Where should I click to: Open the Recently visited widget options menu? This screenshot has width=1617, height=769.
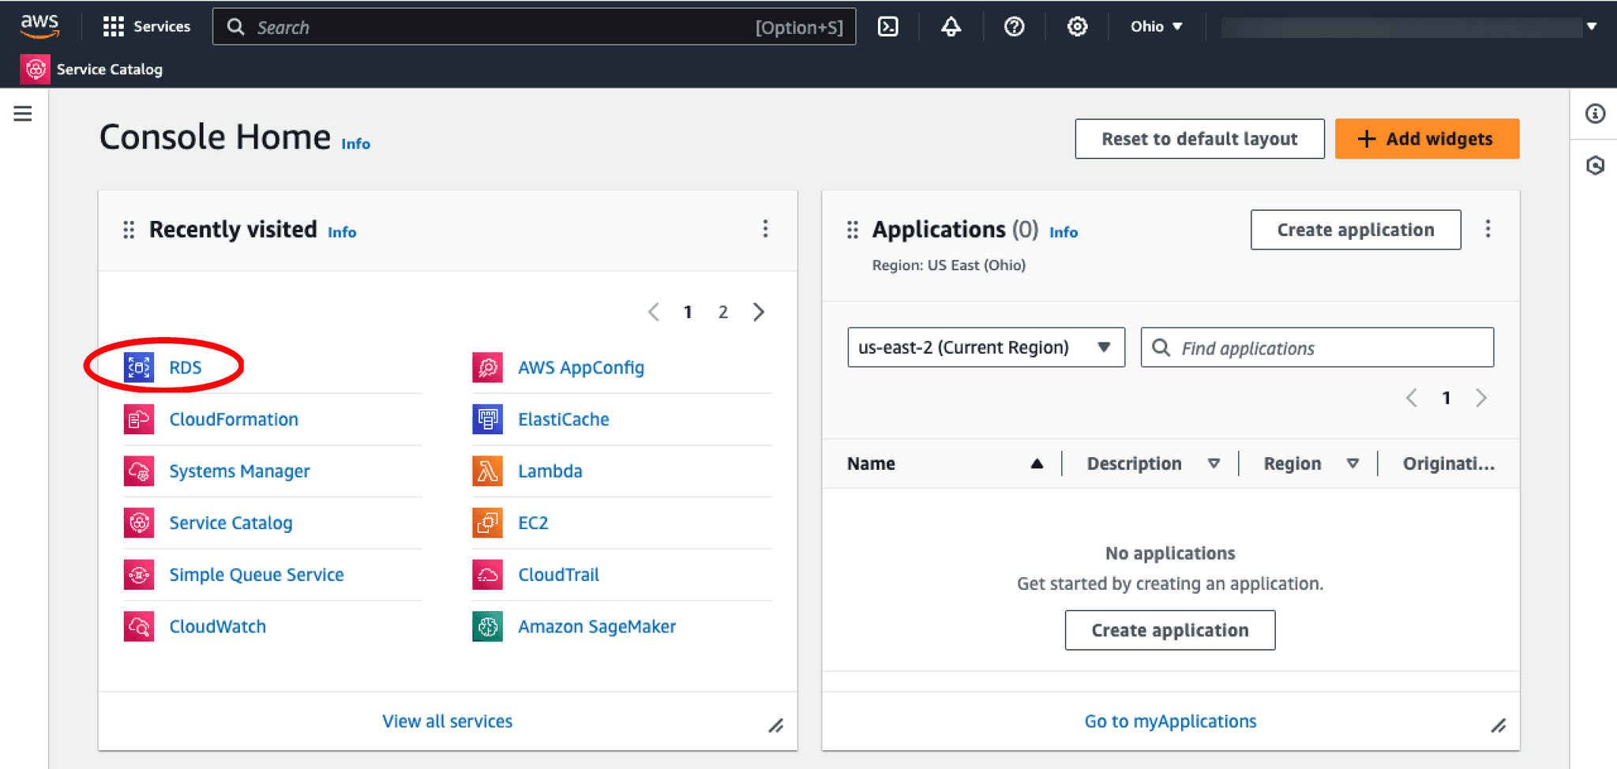point(765,229)
